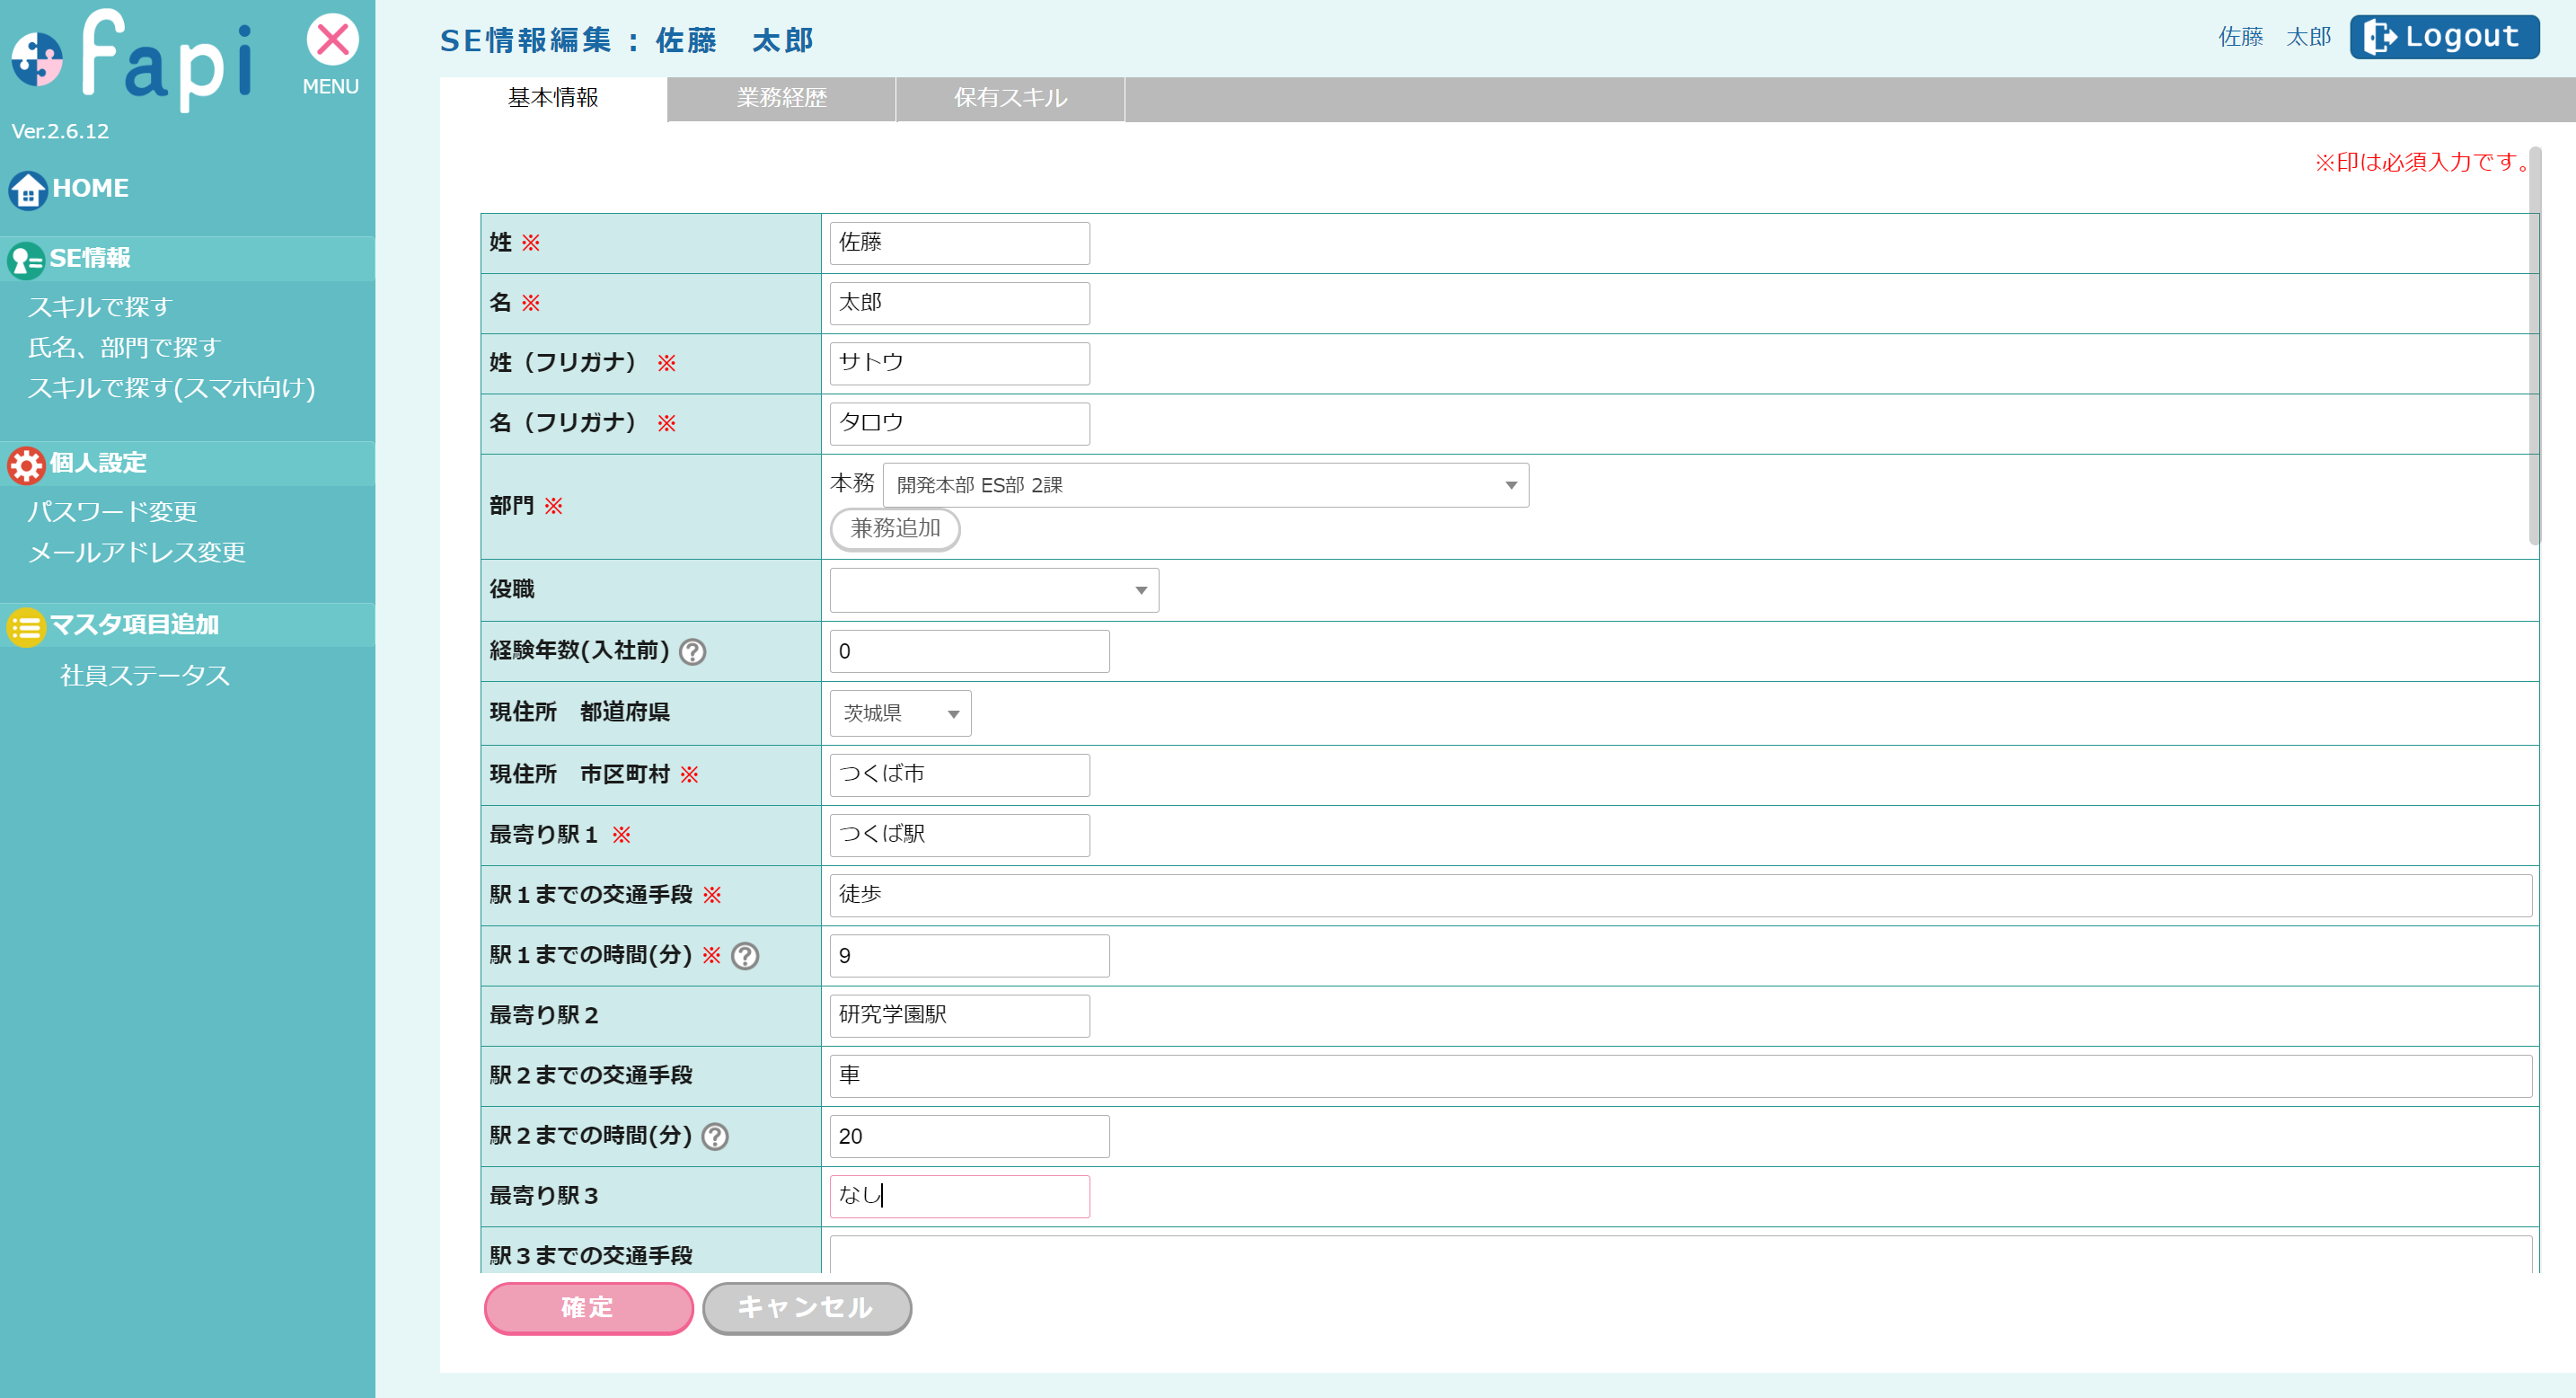The image size is (2576, 1398).
Task: Switch to the 保有スキル tab
Action: point(1010,98)
